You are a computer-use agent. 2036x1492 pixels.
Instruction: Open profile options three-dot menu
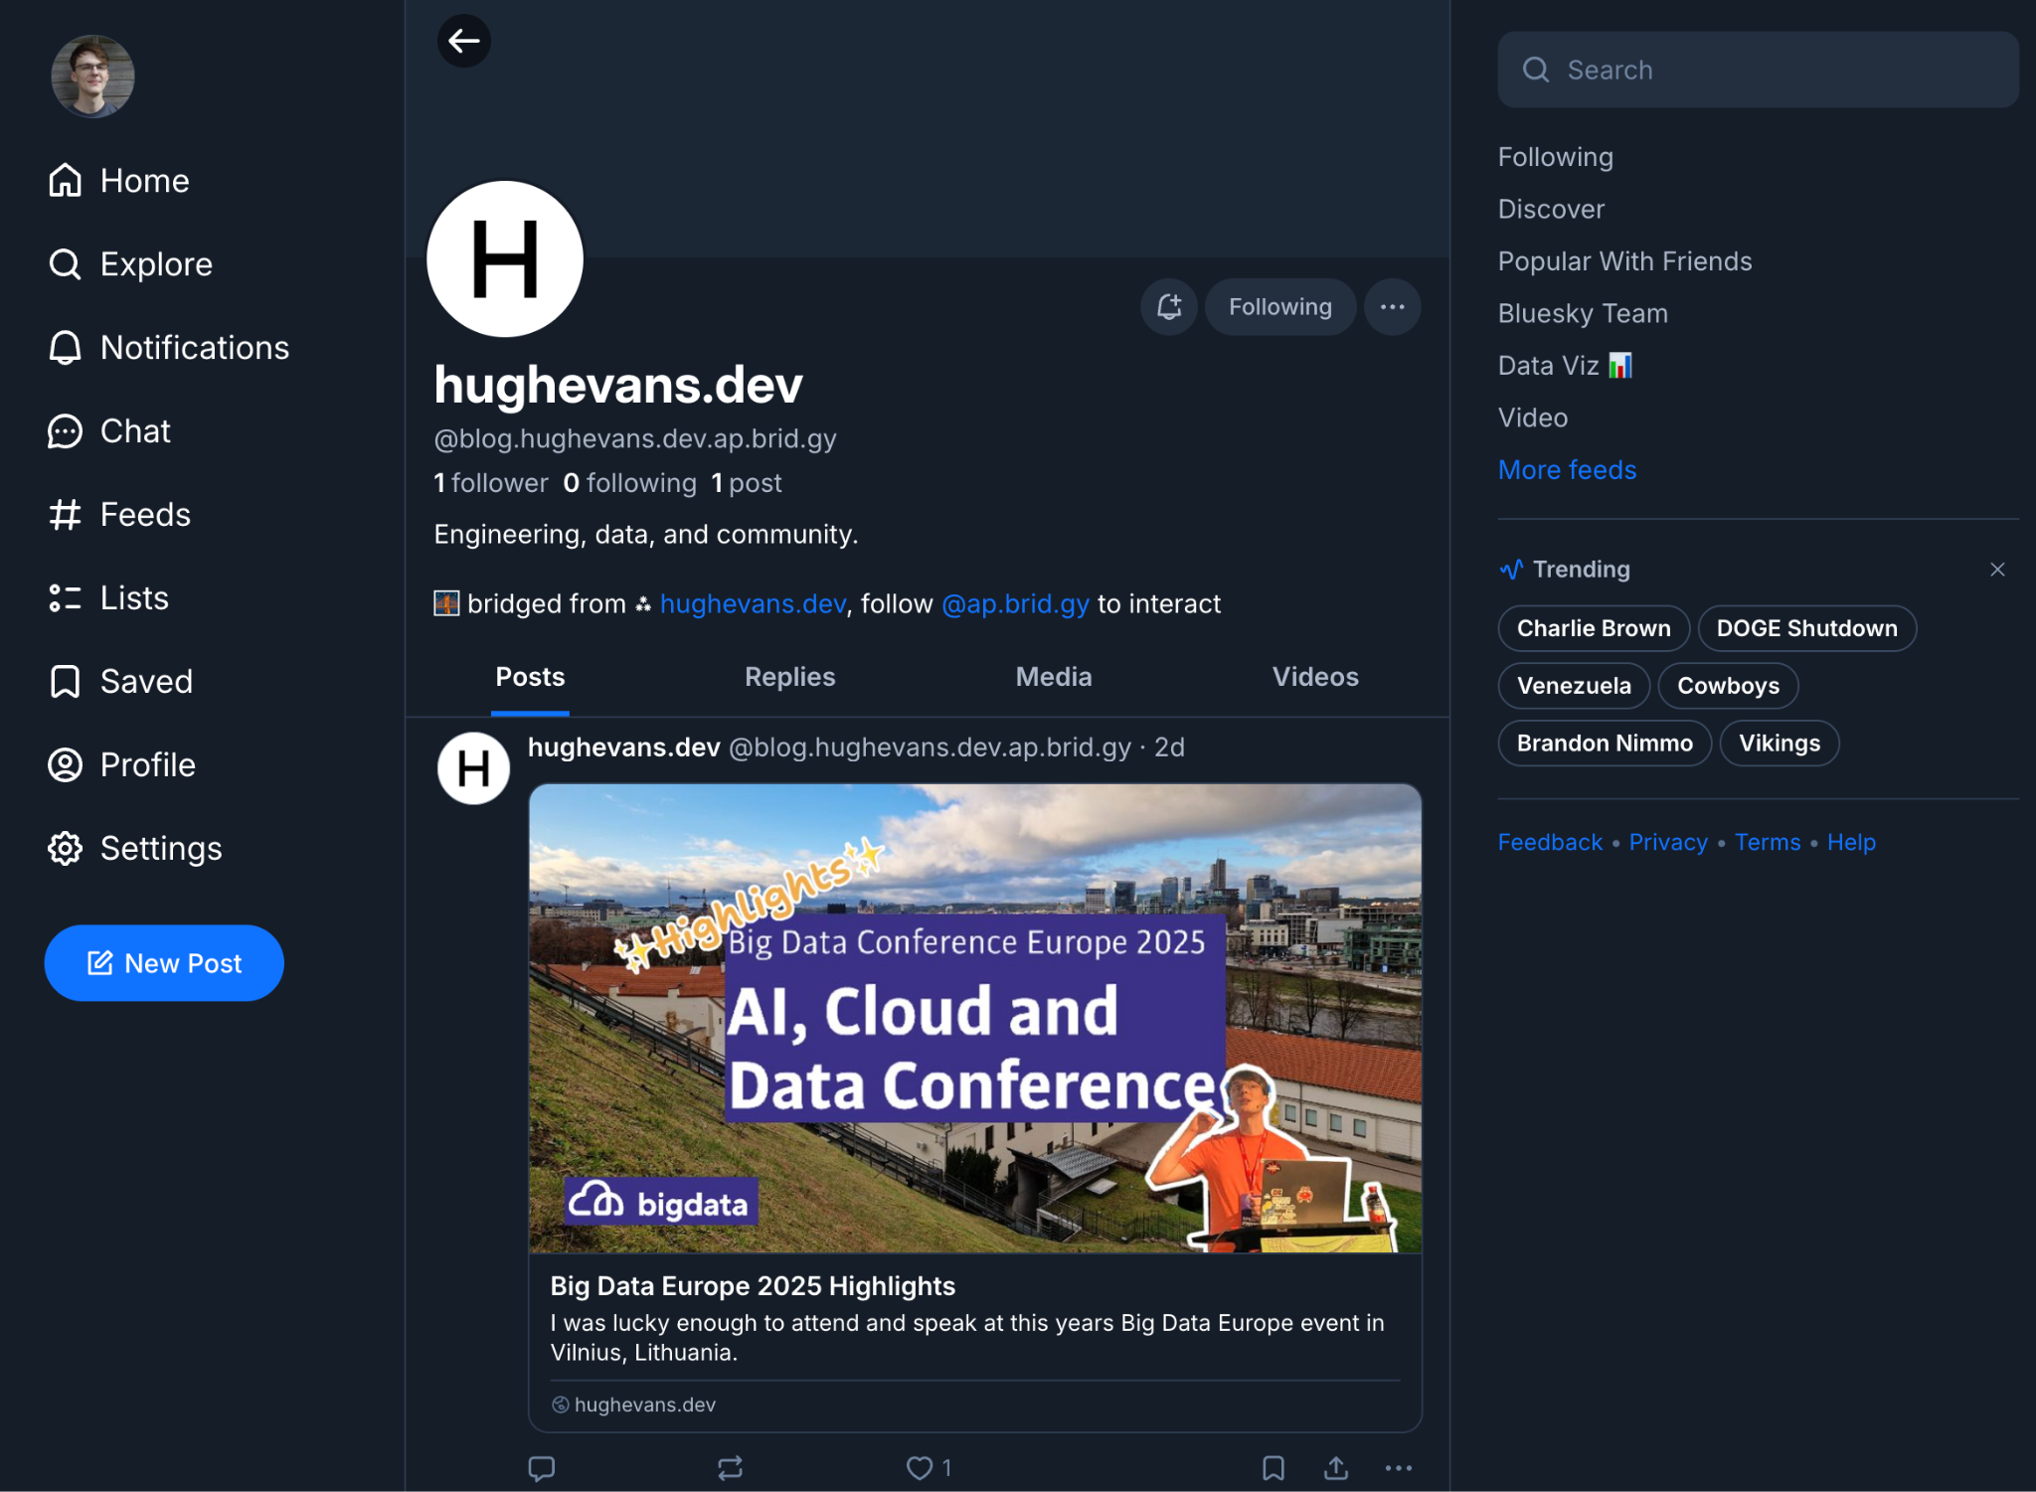tap(1393, 307)
